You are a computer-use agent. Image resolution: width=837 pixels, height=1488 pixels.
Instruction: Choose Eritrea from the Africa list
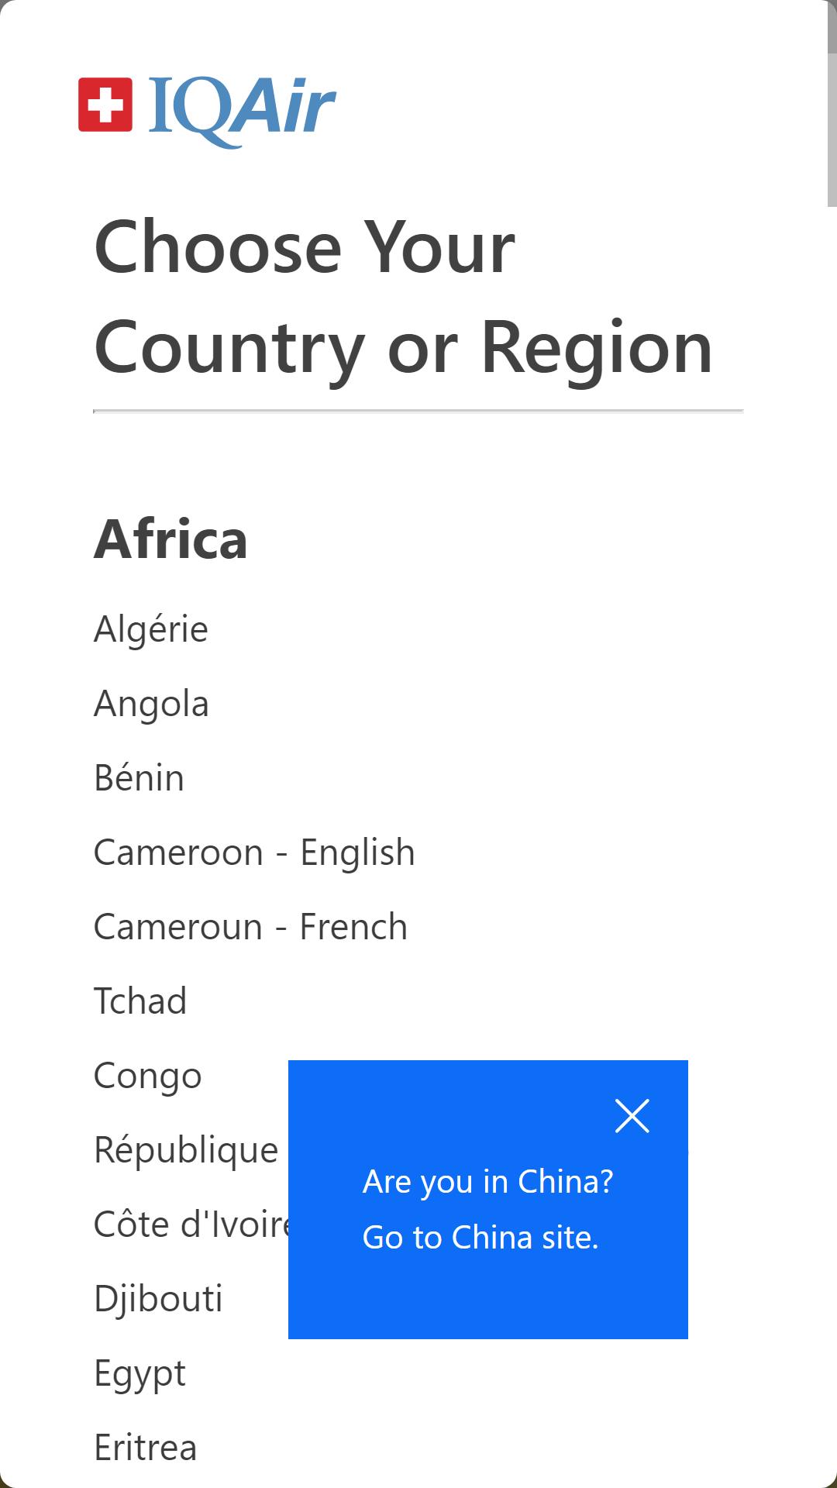coord(146,1447)
